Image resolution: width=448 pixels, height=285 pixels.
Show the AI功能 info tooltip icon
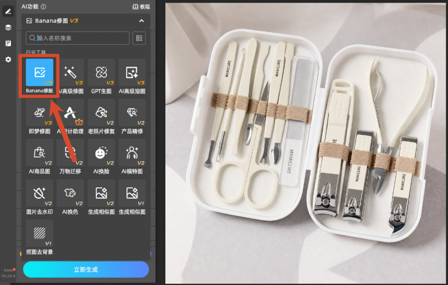(43, 7)
